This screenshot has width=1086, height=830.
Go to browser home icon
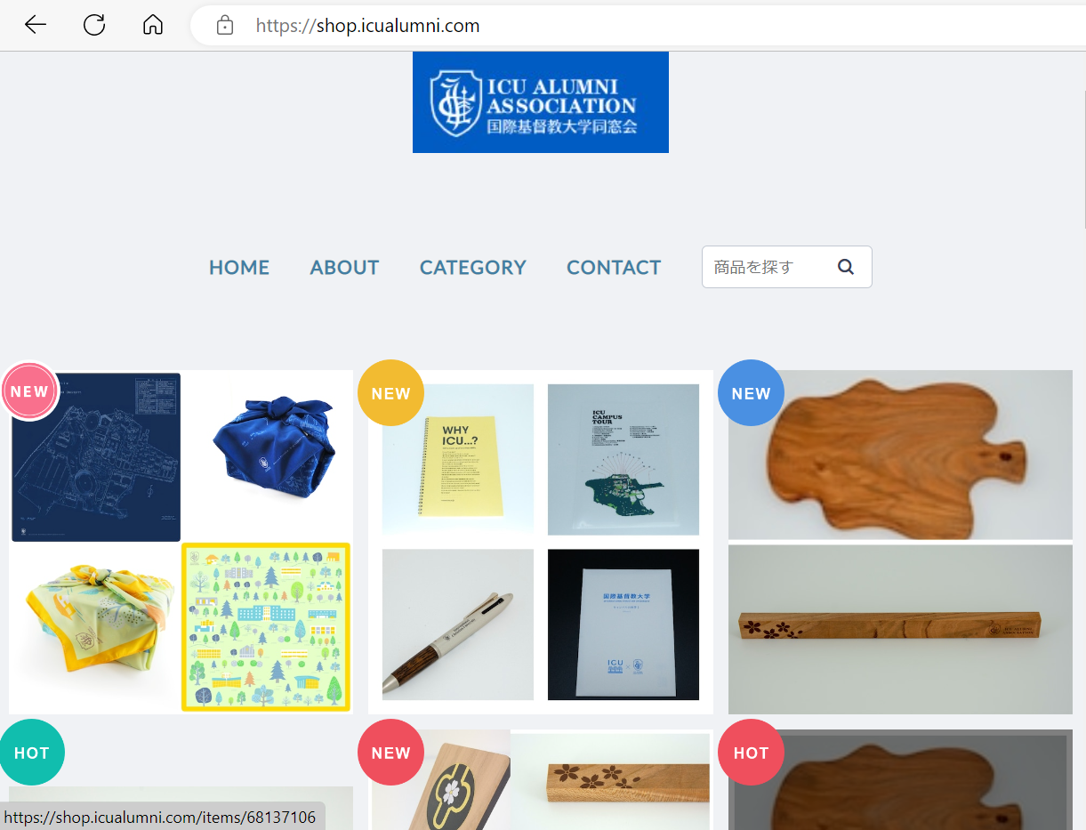153,25
